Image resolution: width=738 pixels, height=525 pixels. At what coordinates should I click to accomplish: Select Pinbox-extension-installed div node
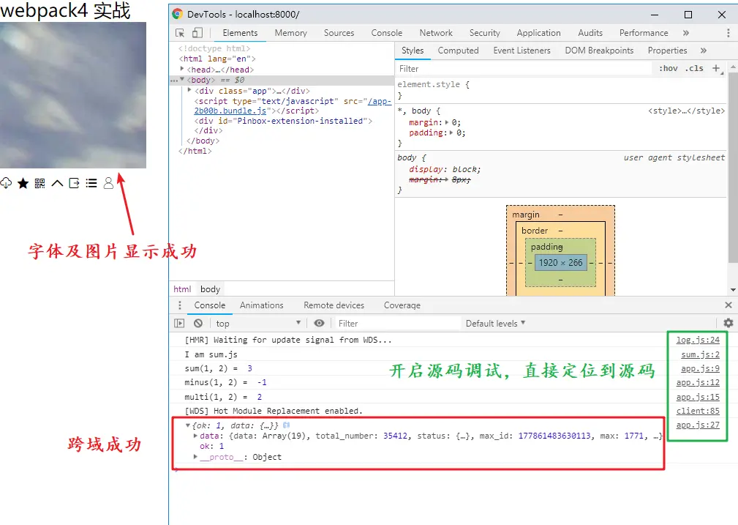click(283, 121)
